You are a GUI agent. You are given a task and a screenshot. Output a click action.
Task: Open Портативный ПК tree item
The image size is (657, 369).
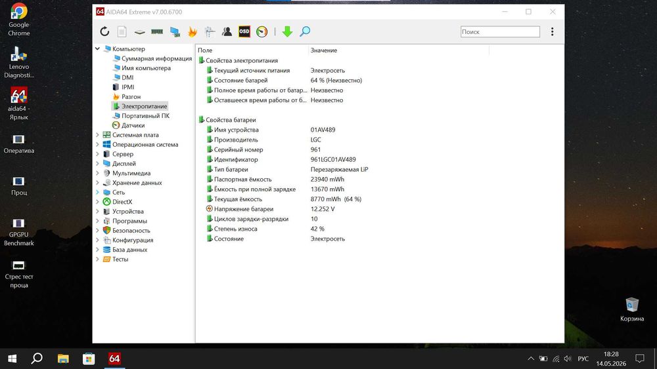click(x=145, y=116)
